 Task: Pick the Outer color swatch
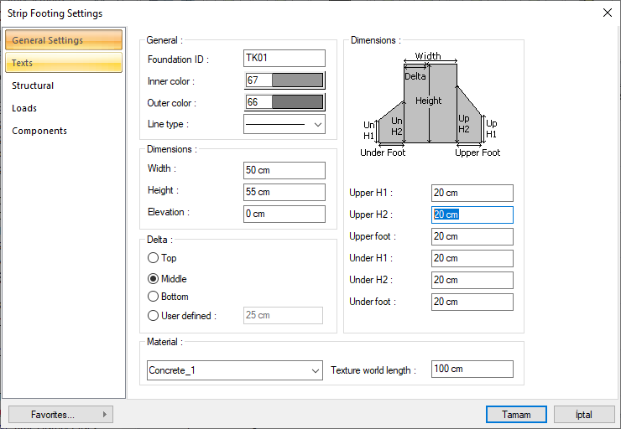[x=297, y=102]
